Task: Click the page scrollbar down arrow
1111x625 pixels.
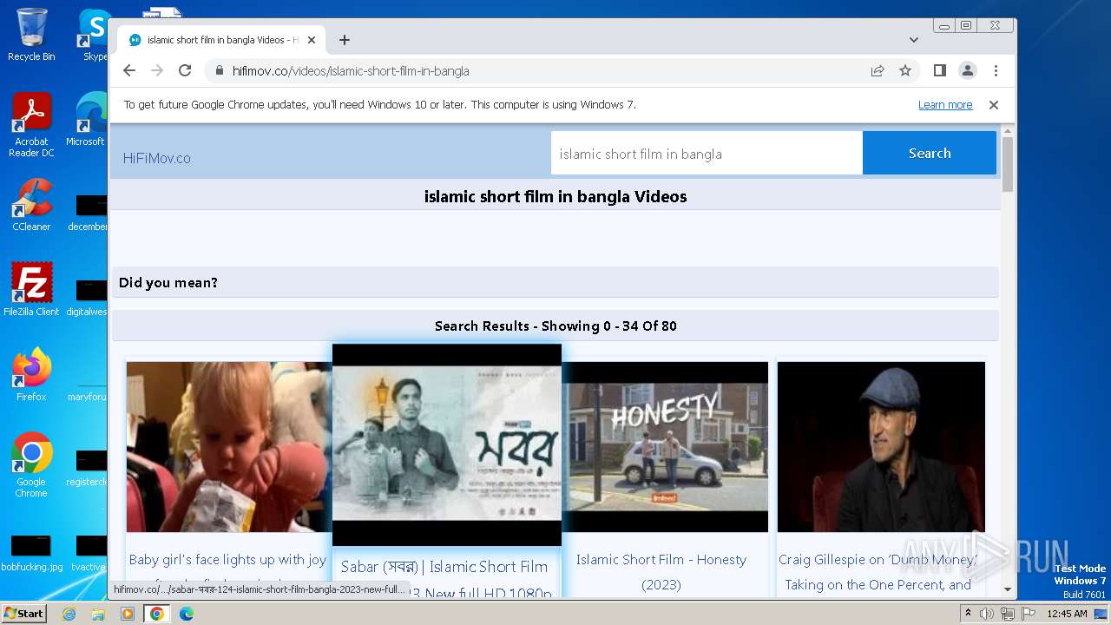Action: 1008,589
